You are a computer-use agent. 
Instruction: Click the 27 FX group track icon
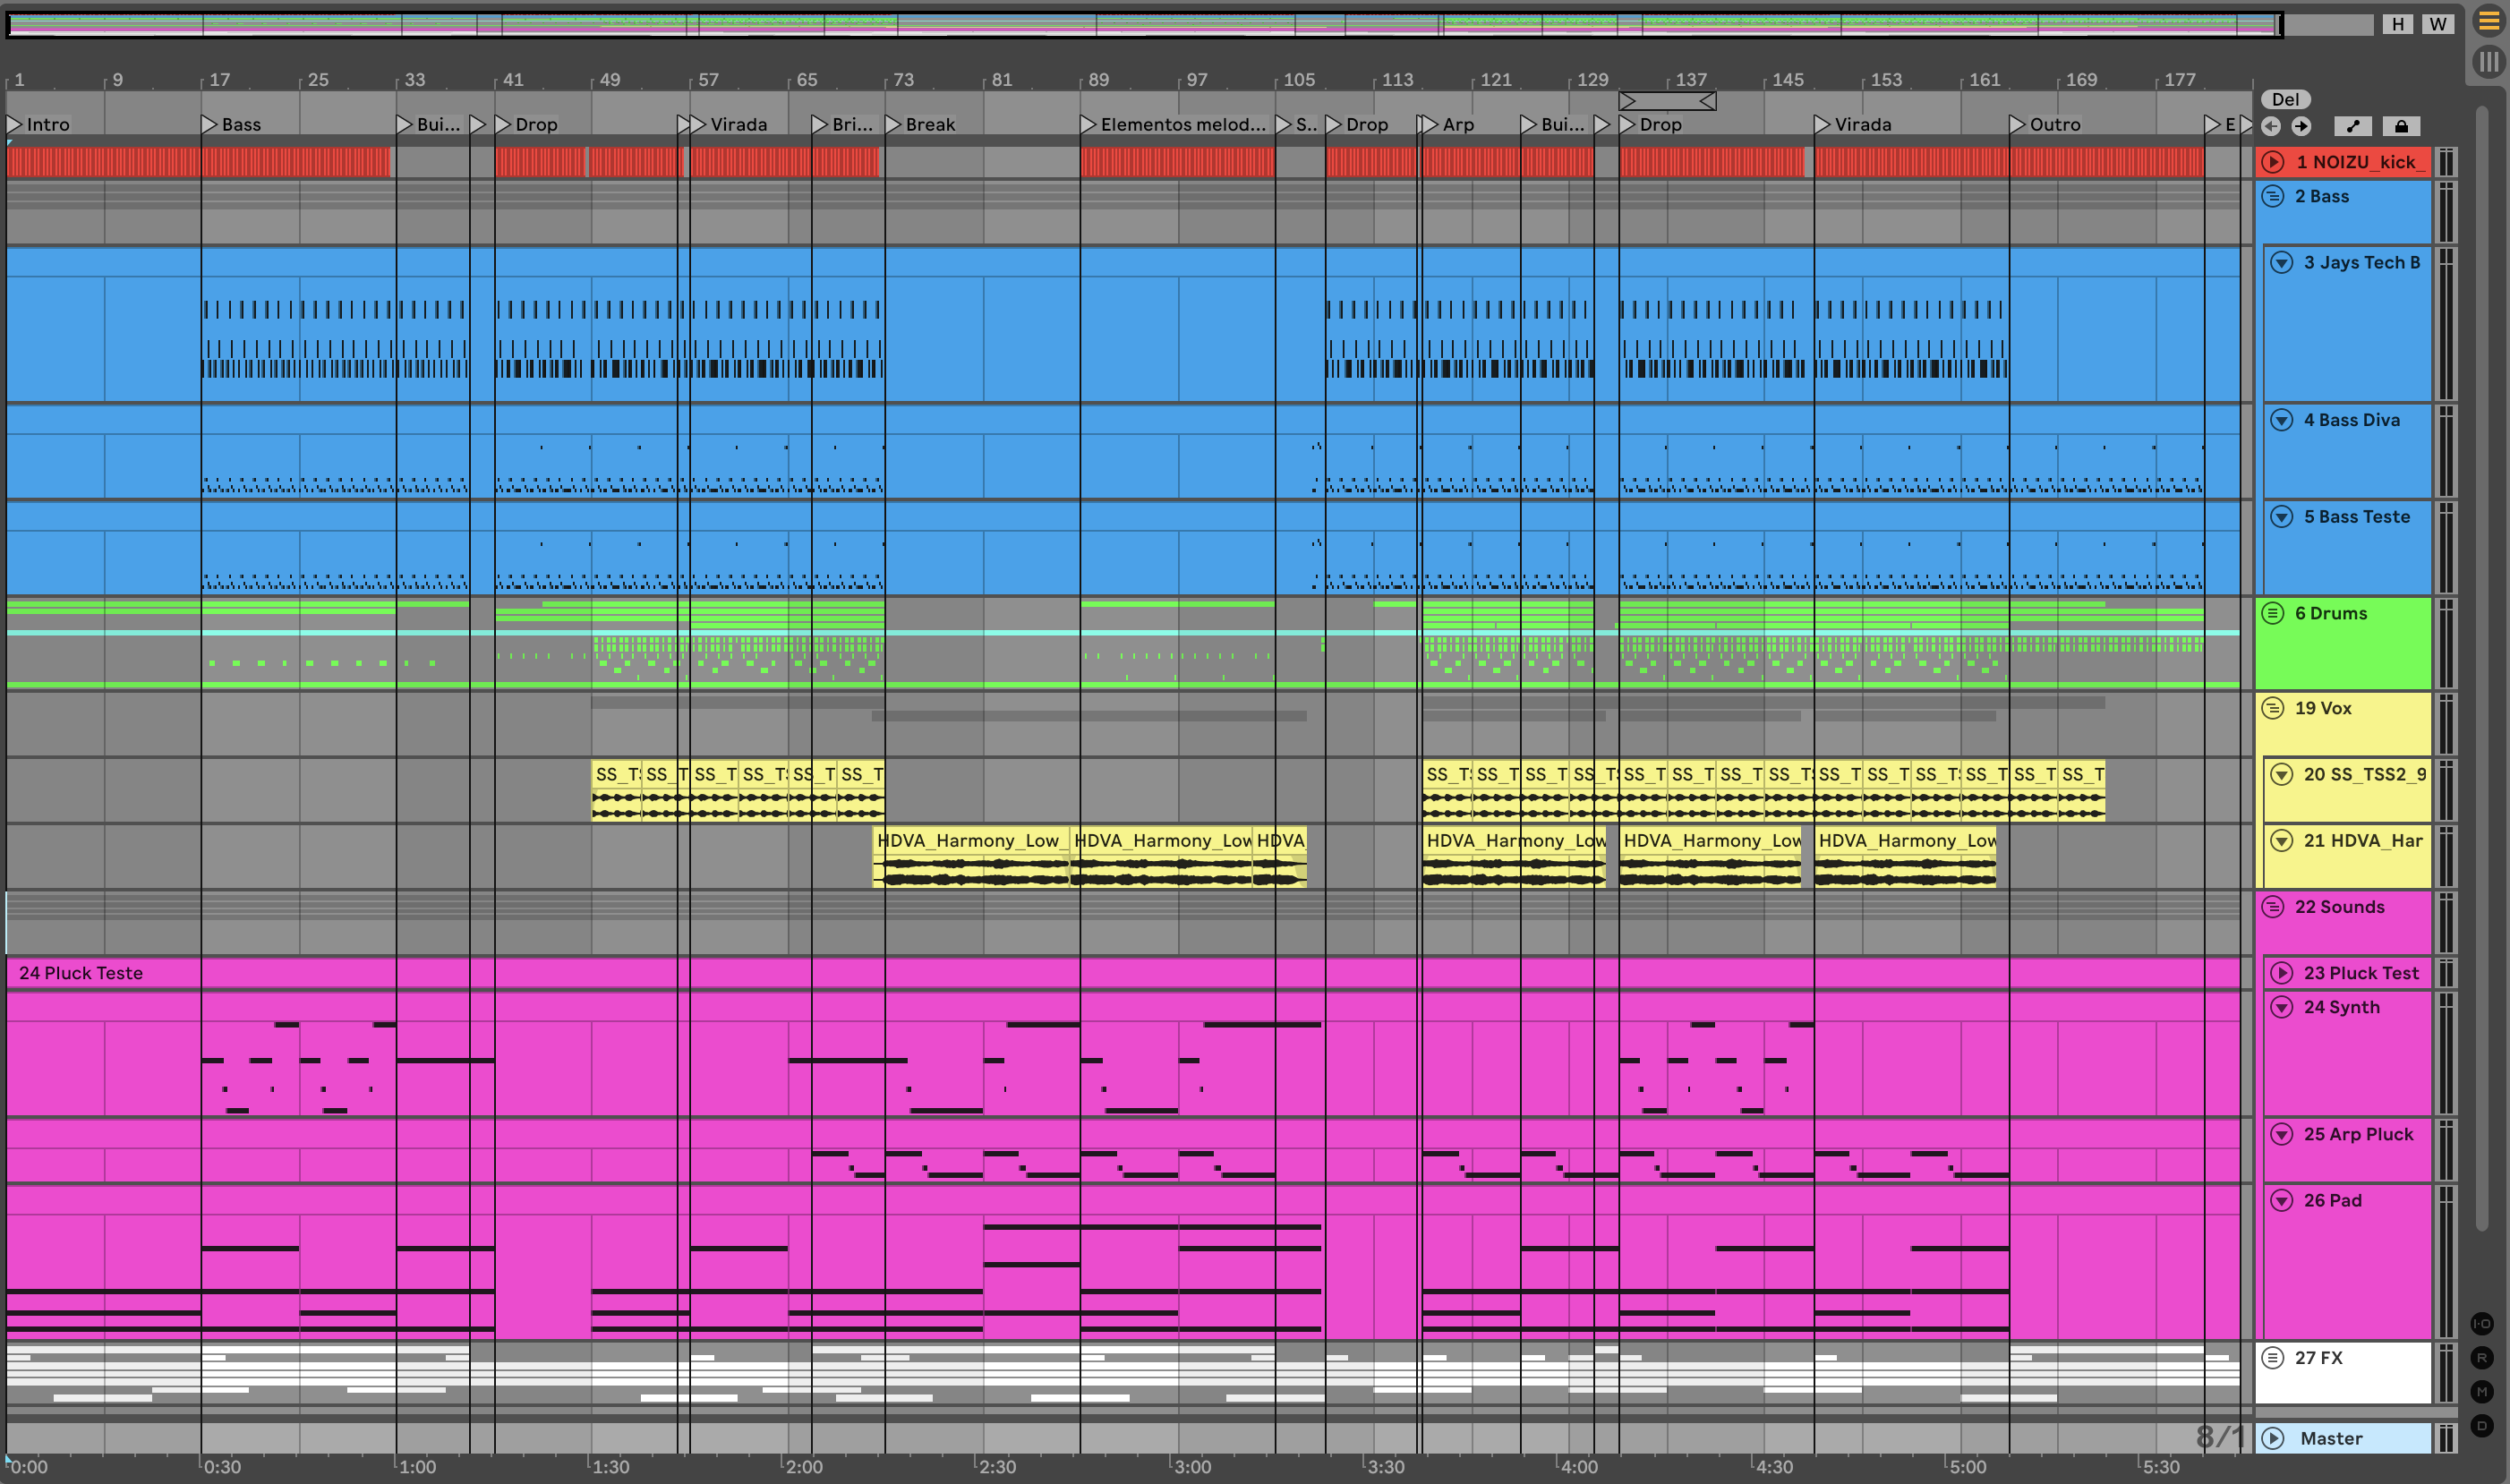[2273, 1357]
